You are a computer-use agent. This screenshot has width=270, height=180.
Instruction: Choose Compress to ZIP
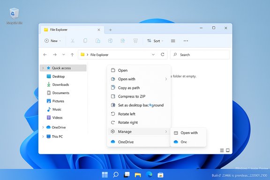pos(139,97)
